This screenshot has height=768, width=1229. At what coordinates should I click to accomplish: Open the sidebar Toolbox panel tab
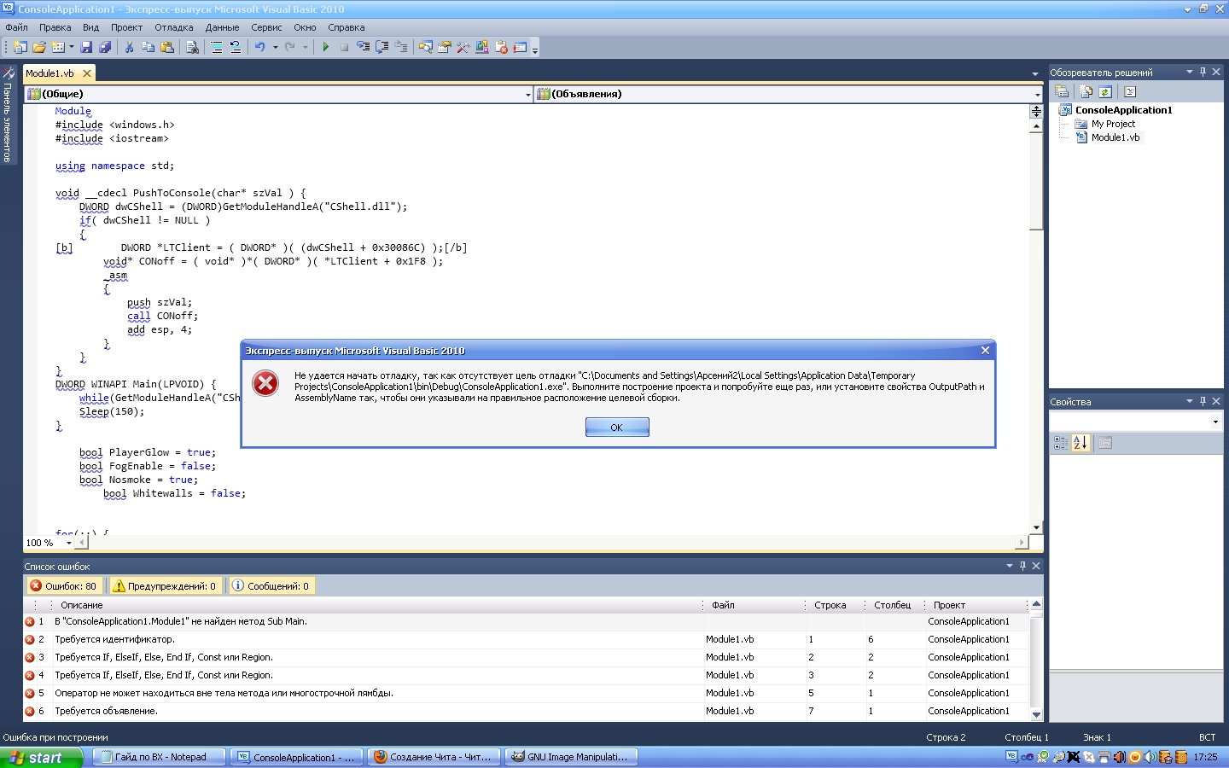point(8,115)
